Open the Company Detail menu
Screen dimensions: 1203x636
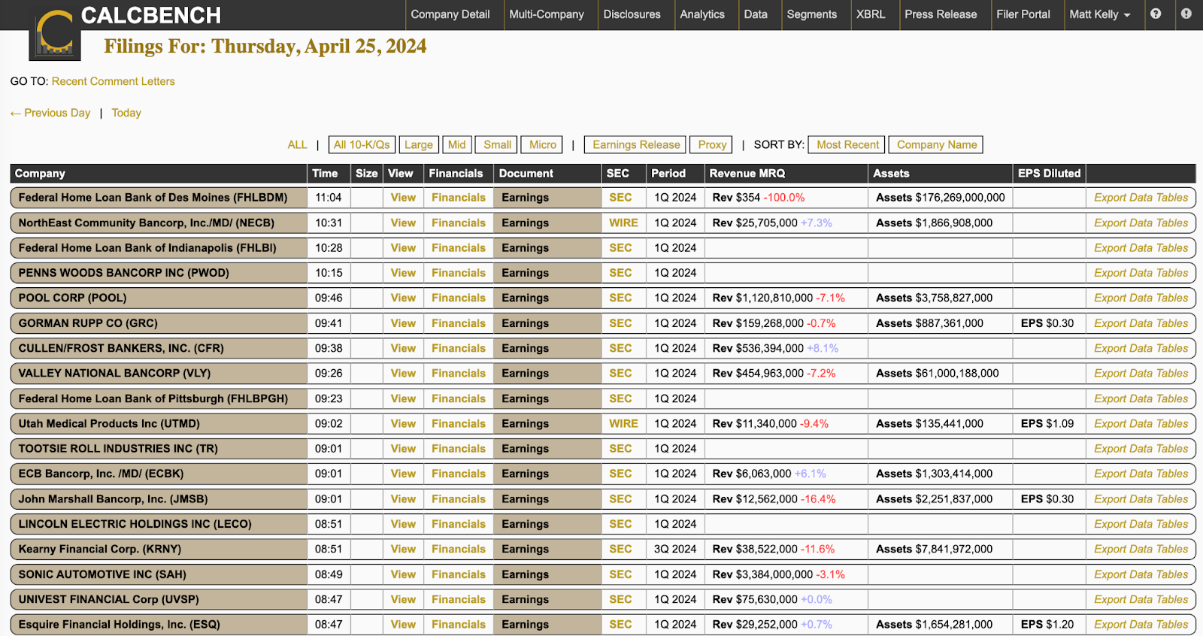pos(450,14)
